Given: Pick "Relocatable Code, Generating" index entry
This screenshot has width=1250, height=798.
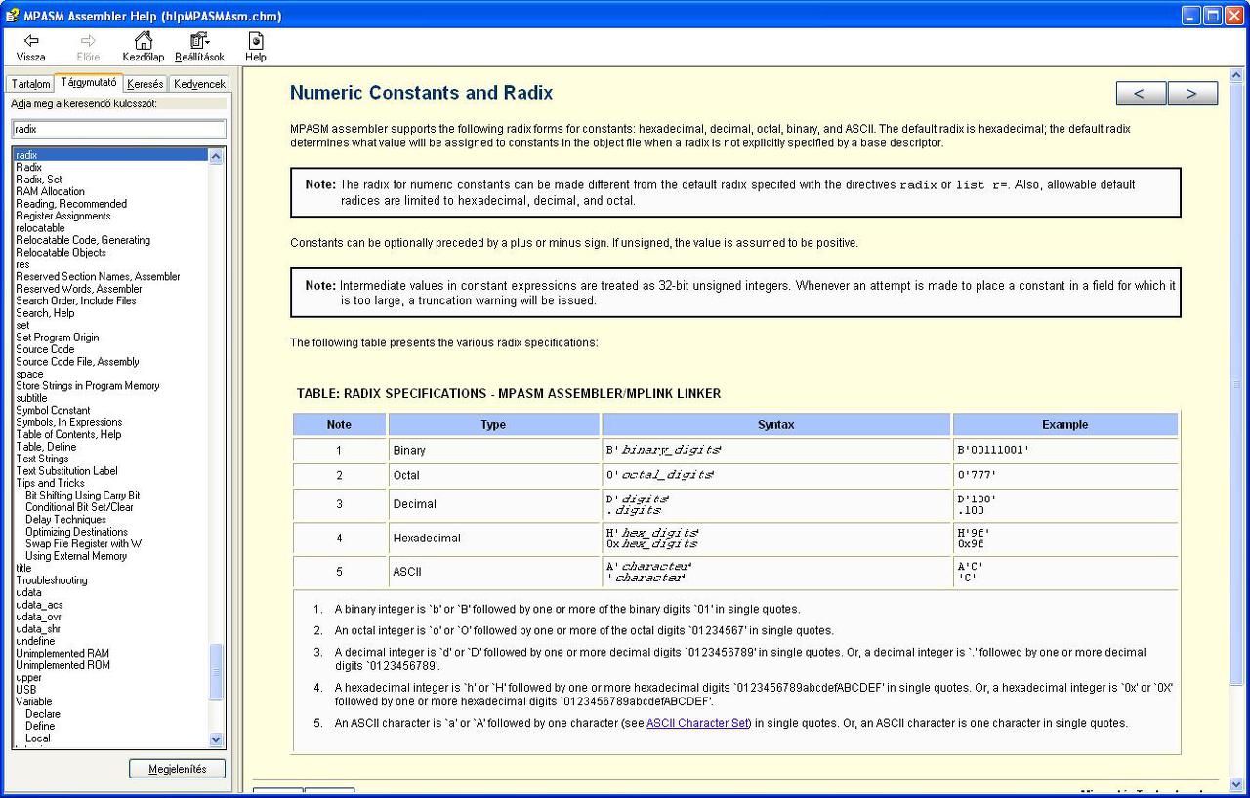Looking at the screenshot, I should pos(83,240).
